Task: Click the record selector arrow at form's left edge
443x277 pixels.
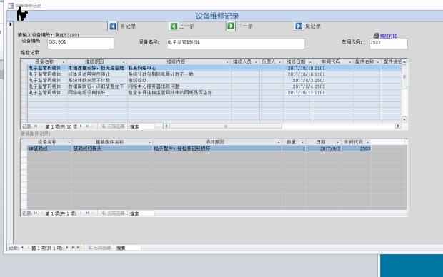Action: pos(11,24)
